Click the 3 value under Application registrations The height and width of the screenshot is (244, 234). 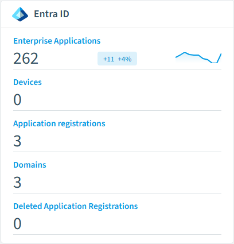click(17, 141)
